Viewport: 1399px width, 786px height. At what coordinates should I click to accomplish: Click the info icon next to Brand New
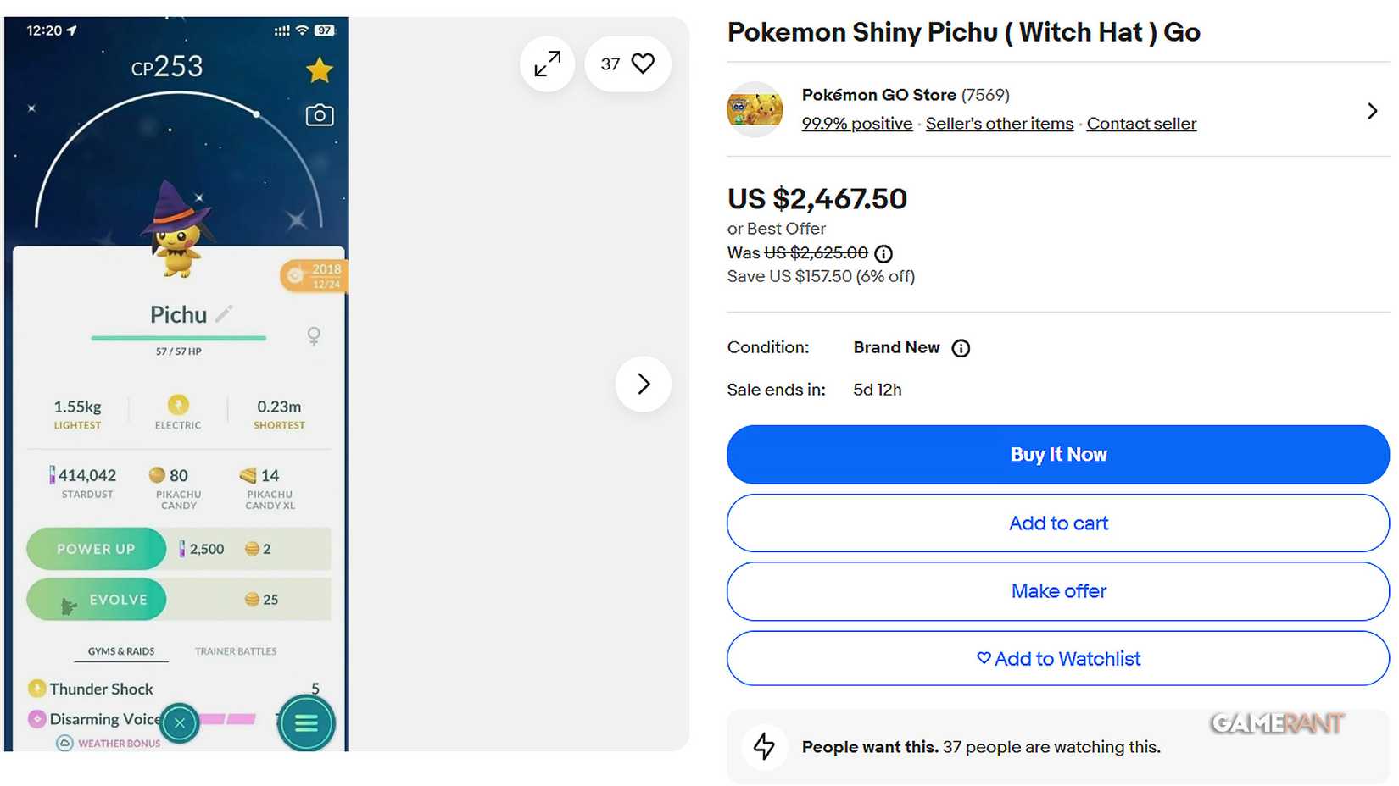click(x=961, y=347)
